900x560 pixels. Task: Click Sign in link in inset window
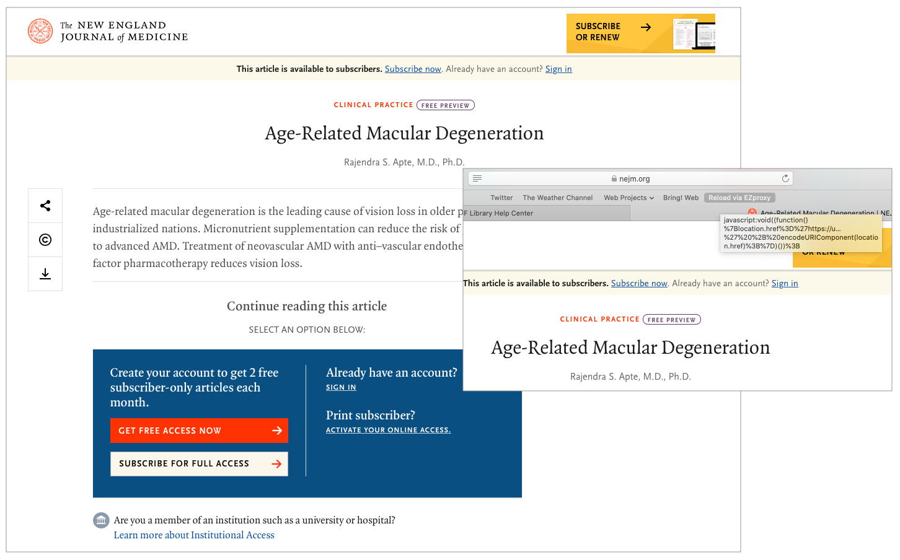coord(785,283)
